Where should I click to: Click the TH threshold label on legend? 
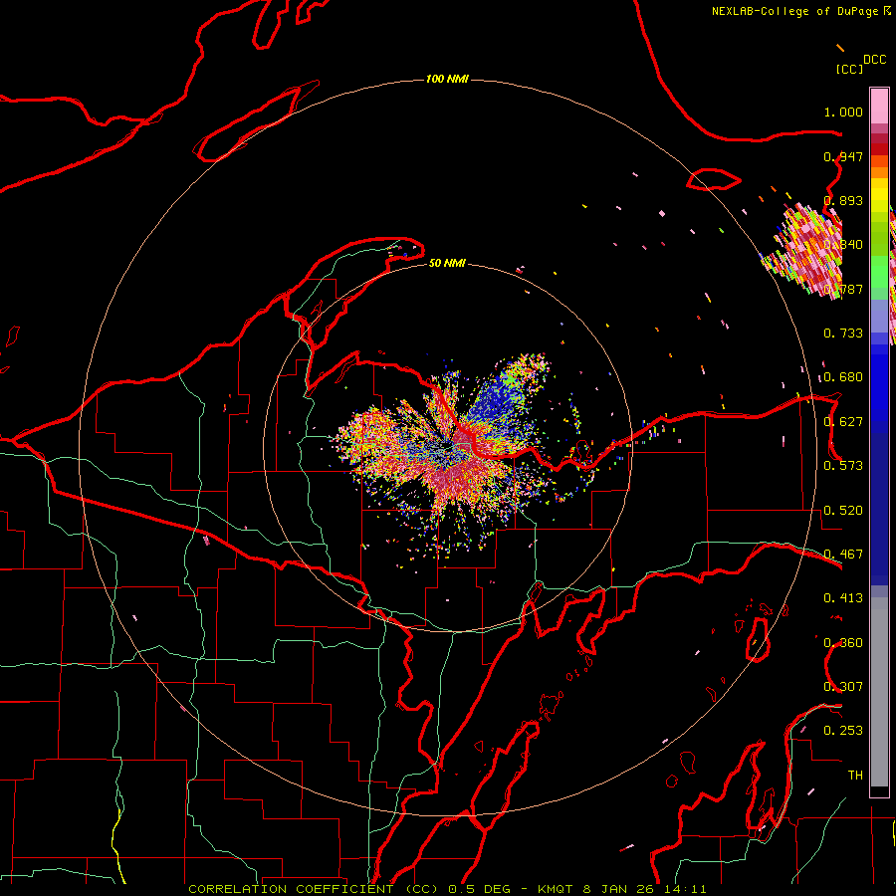(855, 776)
